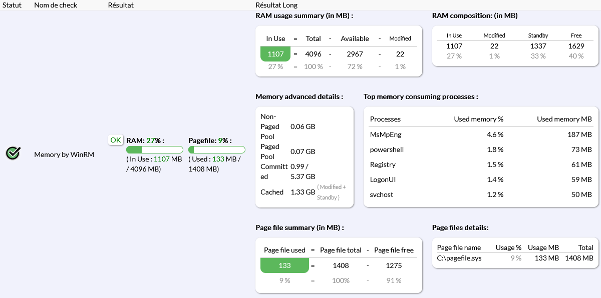Image resolution: width=601 pixels, height=298 pixels.
Task: Click the Statut column header
Action: [13, 5]
